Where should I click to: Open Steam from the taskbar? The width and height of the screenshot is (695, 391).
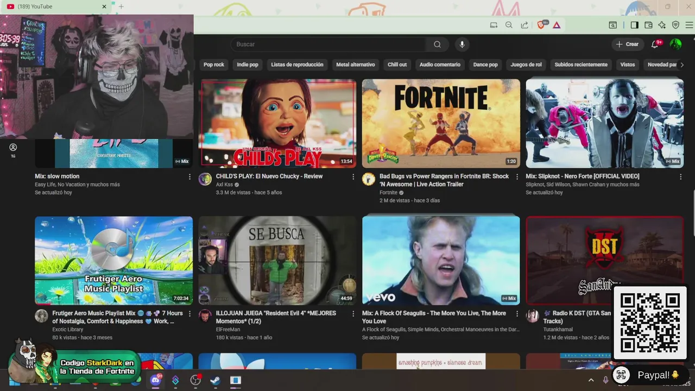[x=215, y=380]
